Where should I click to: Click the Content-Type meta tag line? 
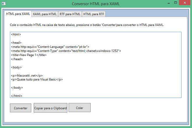[66, 51]
